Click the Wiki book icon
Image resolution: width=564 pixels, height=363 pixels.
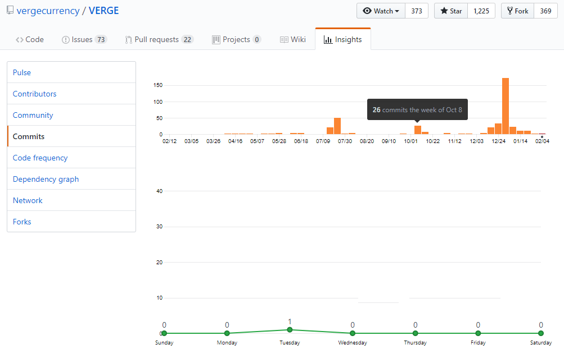pos(284,40)
